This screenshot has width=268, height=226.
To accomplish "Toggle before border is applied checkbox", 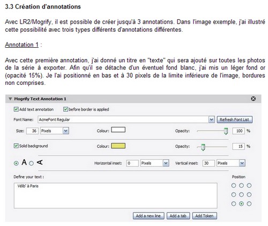I will tap(65, 109).
